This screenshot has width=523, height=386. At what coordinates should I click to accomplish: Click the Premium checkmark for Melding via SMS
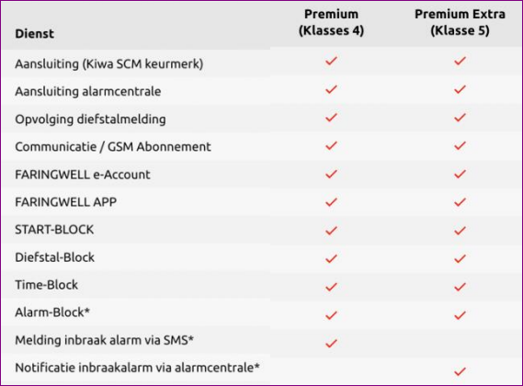(x=331, y=344)
